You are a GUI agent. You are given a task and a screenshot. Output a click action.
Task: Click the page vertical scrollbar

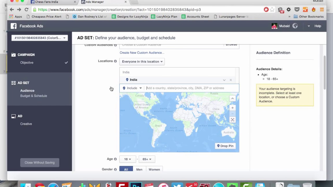click(324, 73)
